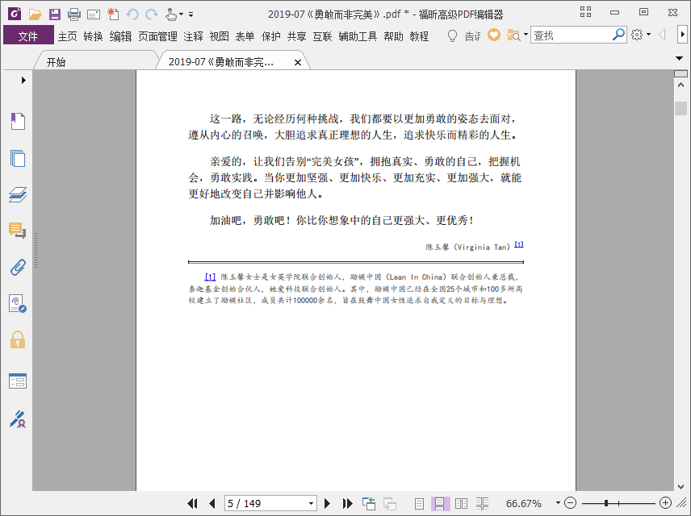
Task: Click the lightbulb tell-me icon
Action: click(452, 35)
